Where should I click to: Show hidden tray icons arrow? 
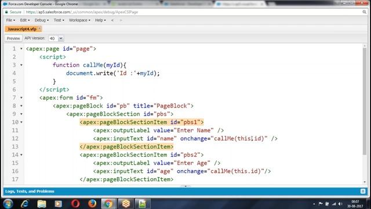[314, 204]
